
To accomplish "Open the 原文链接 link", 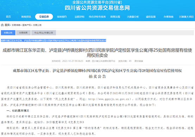I will (139, 61).
